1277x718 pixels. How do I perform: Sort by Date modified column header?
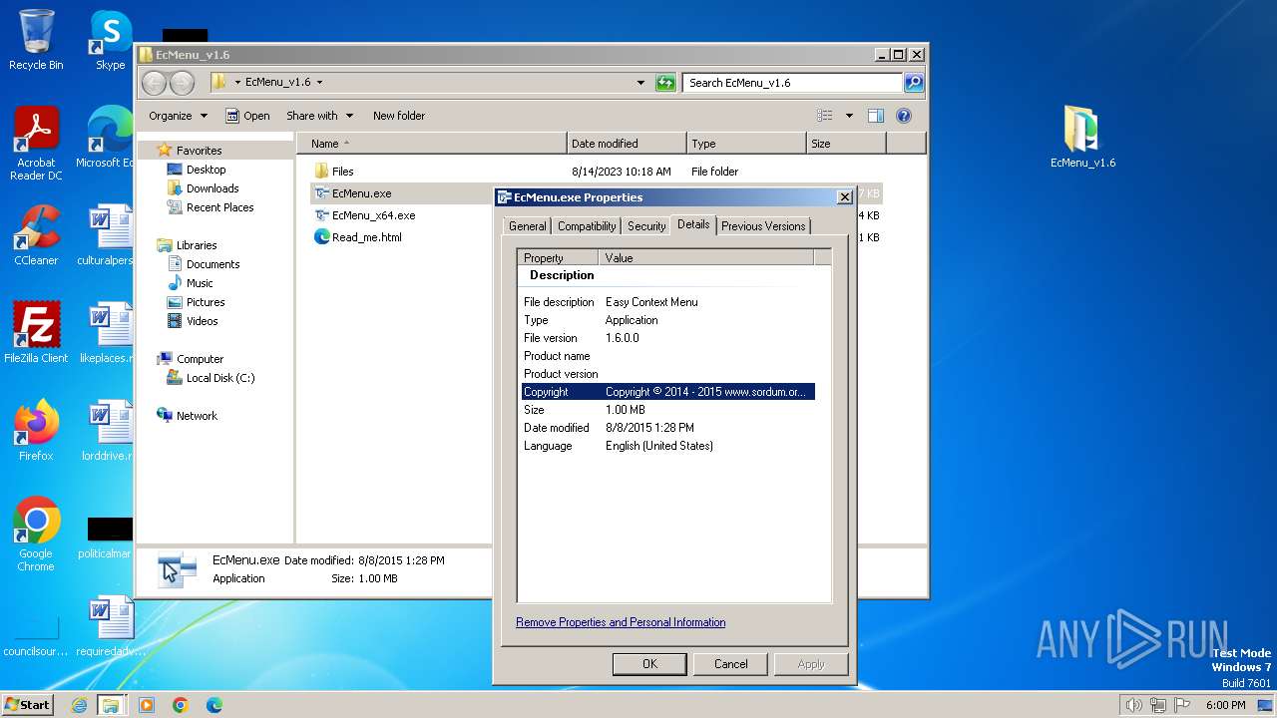point(627,144)
